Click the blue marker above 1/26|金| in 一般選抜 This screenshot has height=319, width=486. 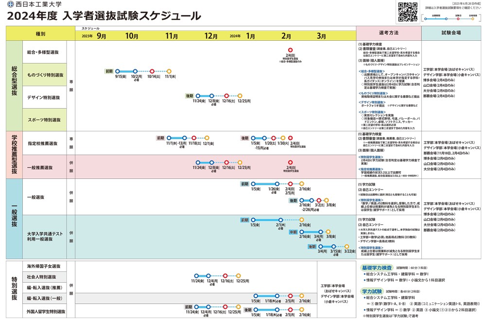pos(277,184)
